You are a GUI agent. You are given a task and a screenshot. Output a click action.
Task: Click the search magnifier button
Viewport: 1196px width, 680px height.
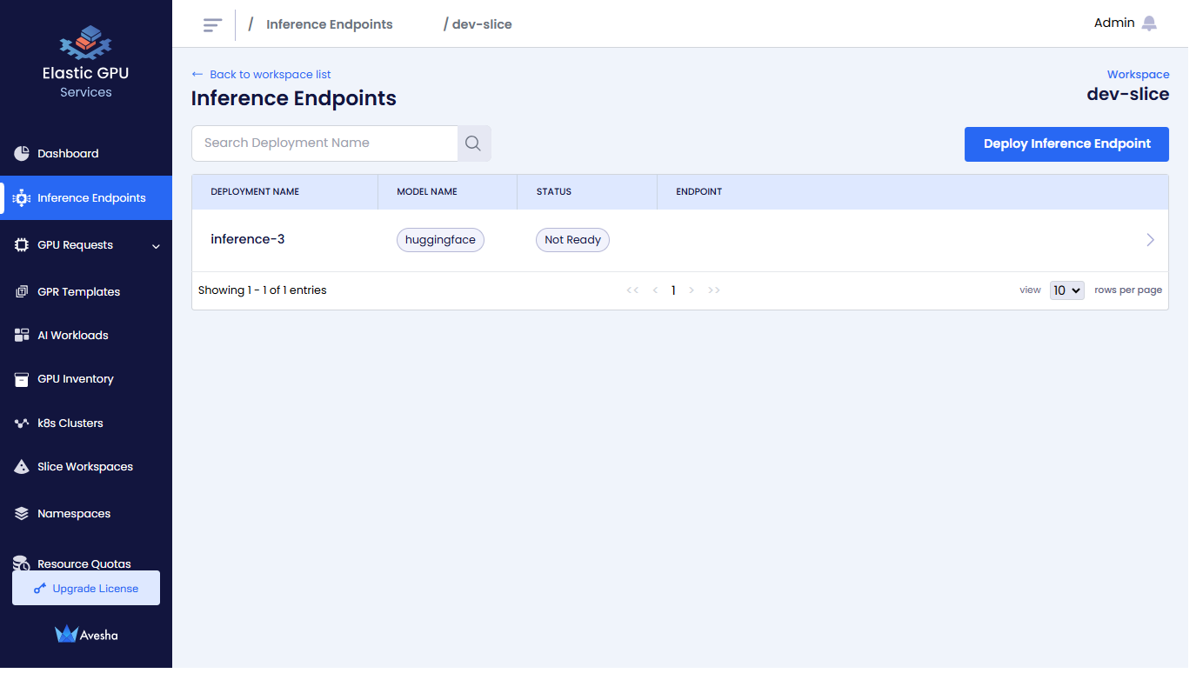473,143
